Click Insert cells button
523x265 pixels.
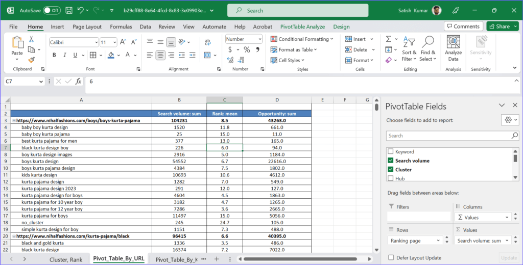point(355,39)
